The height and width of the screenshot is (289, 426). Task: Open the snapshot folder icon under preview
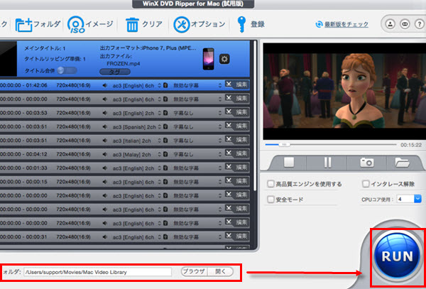402,163
